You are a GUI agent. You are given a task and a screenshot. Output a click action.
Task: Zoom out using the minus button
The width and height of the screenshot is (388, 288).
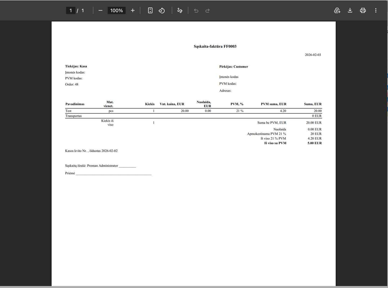[101, 11]
